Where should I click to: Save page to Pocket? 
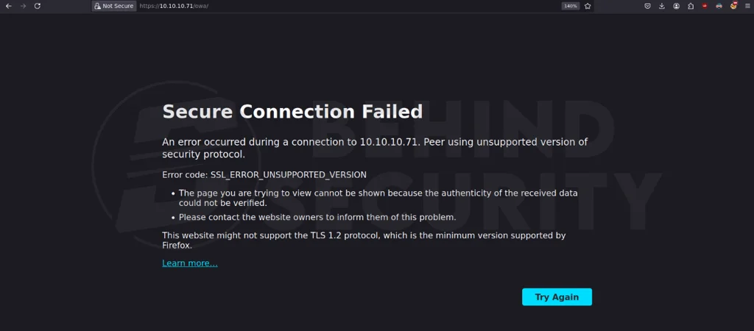pos(648,6)
